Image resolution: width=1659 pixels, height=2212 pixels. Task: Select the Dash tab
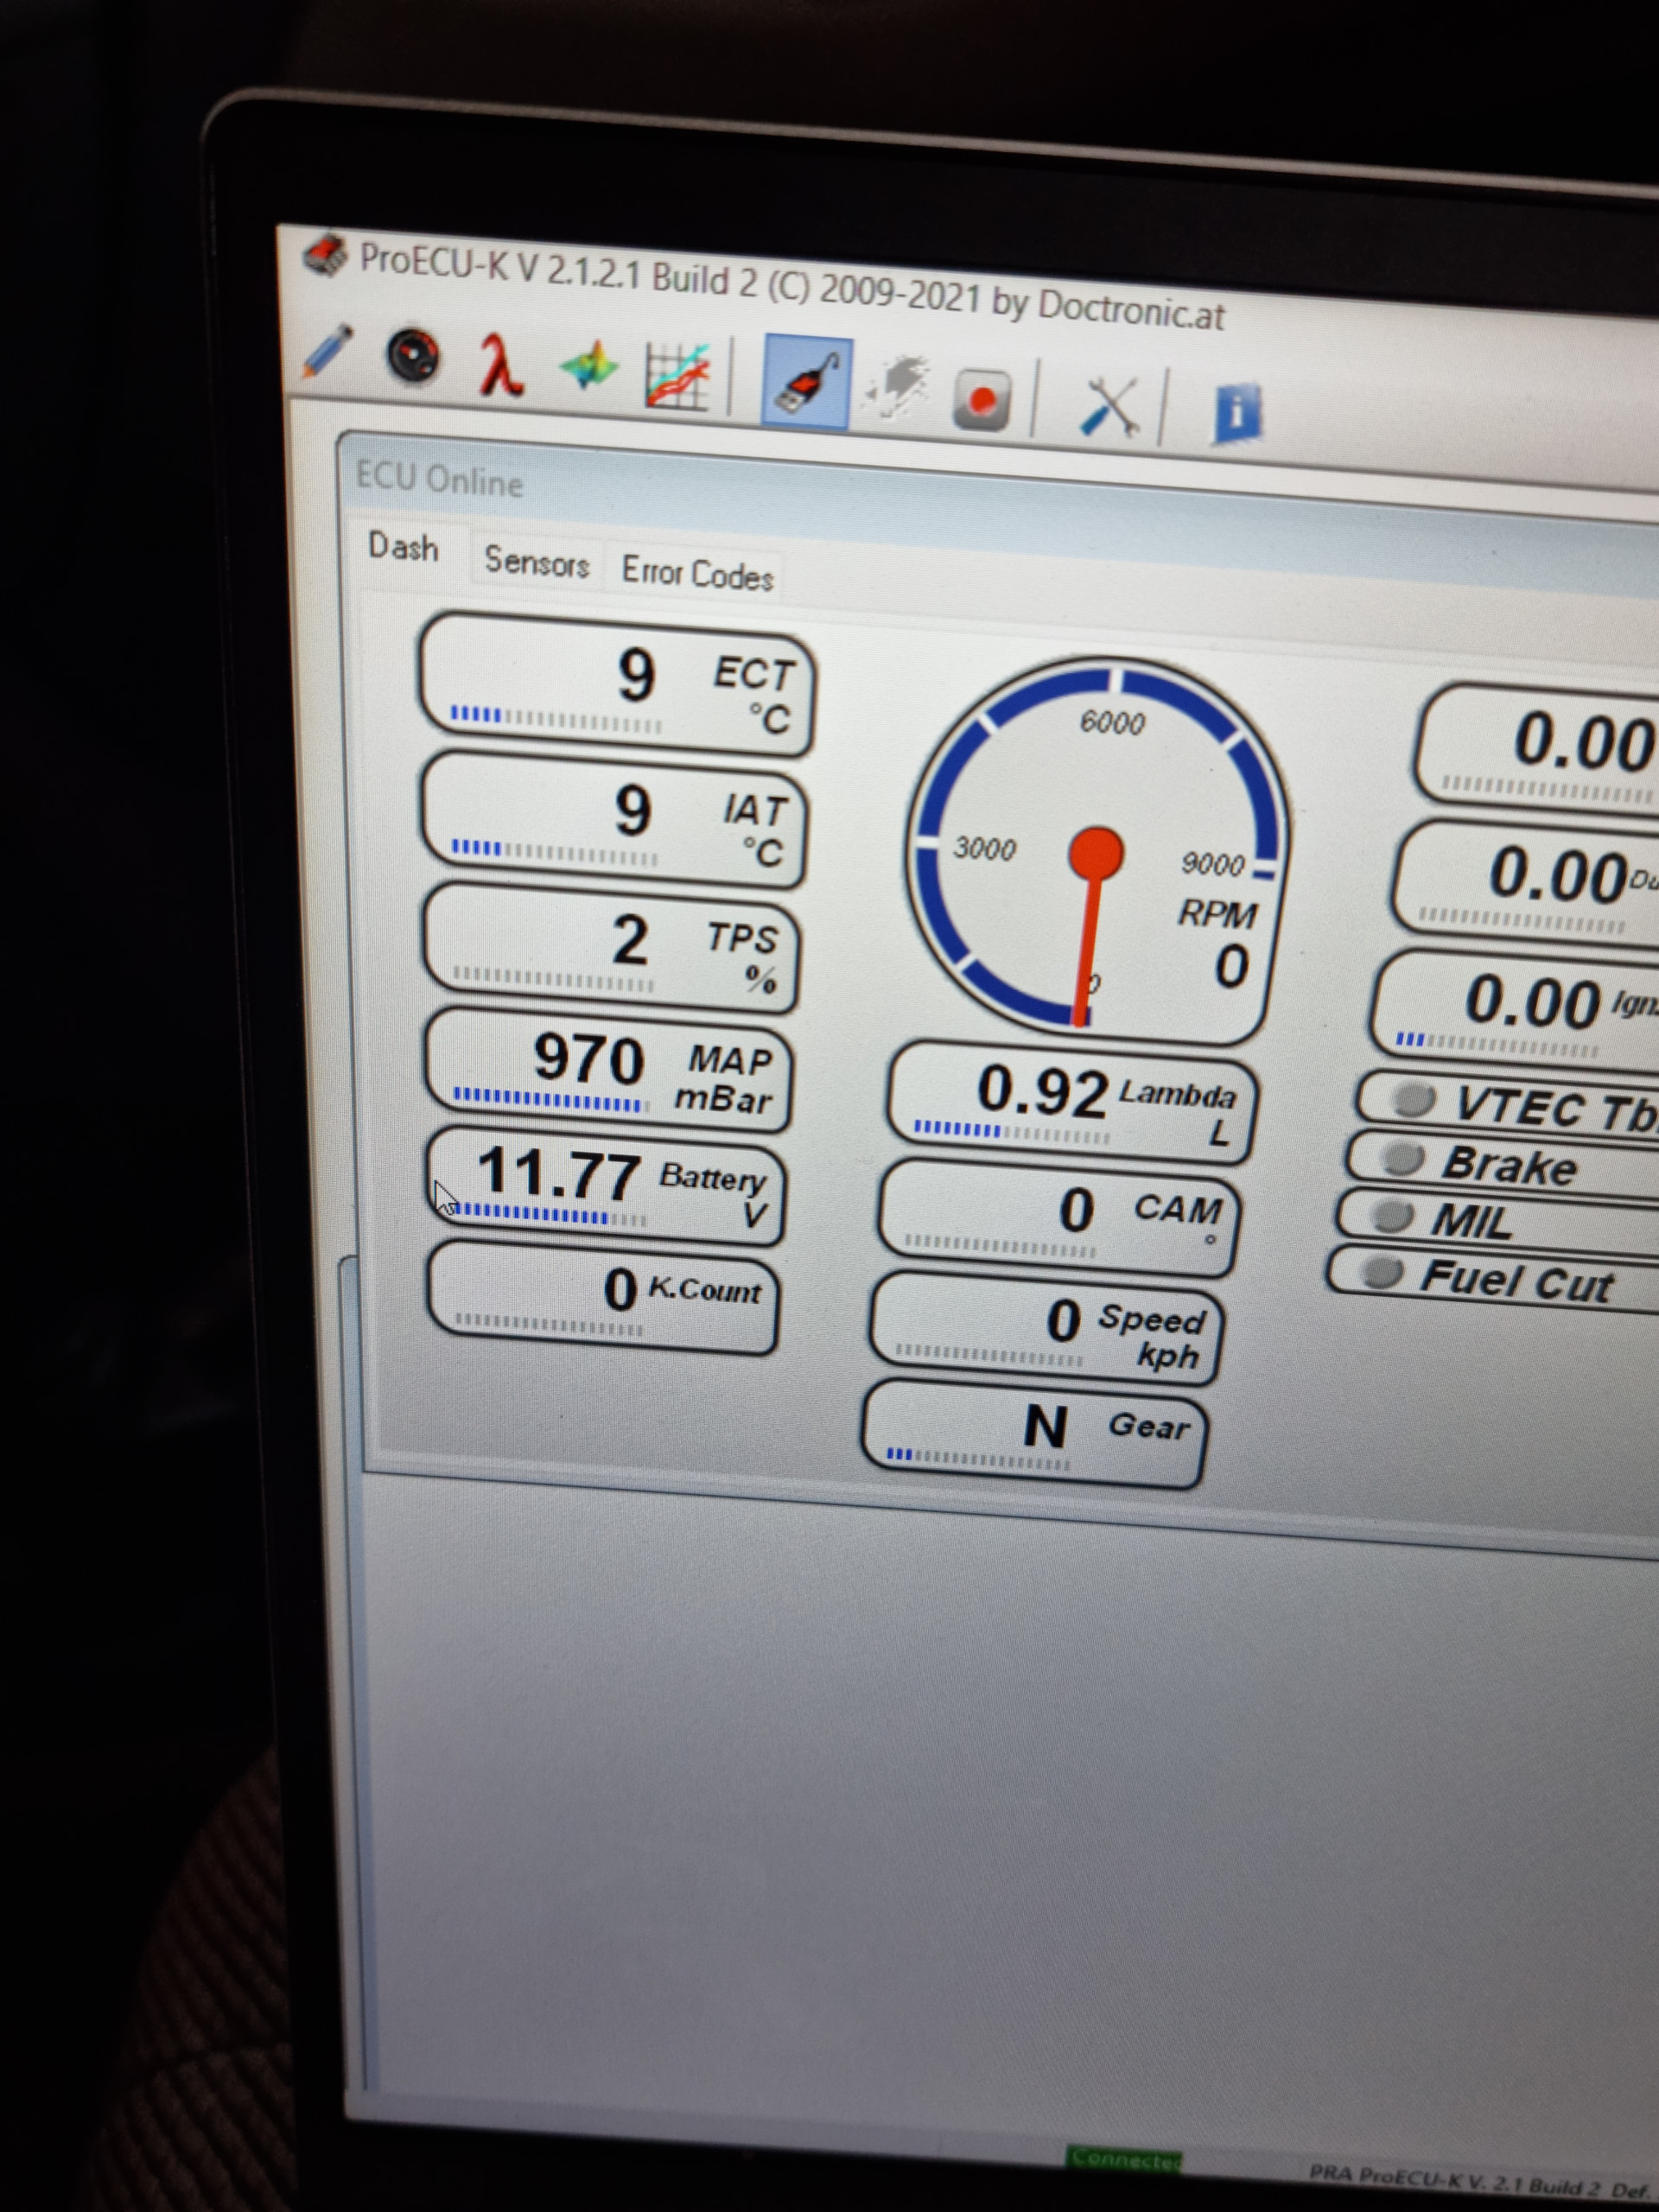(x=403, y=548)
